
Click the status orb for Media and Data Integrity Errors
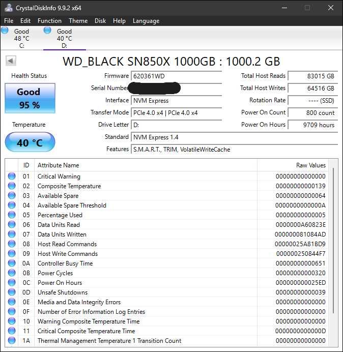click(x=12, y=302)
